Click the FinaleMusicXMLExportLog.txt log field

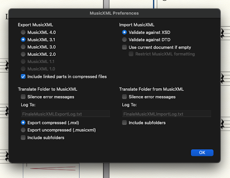pyautogui.click(x=66, y=114)
